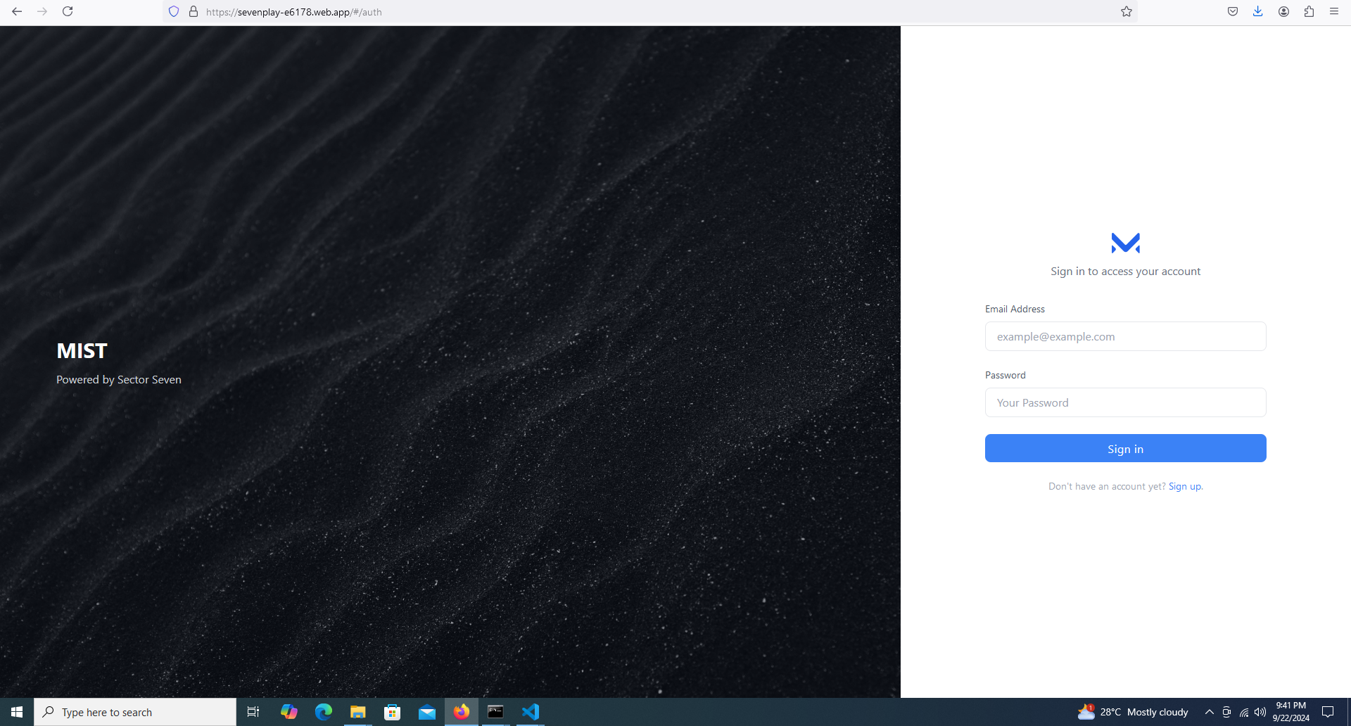Save page to Pocket icon
Screen dimensions: 1351x726
(1233, 11)
